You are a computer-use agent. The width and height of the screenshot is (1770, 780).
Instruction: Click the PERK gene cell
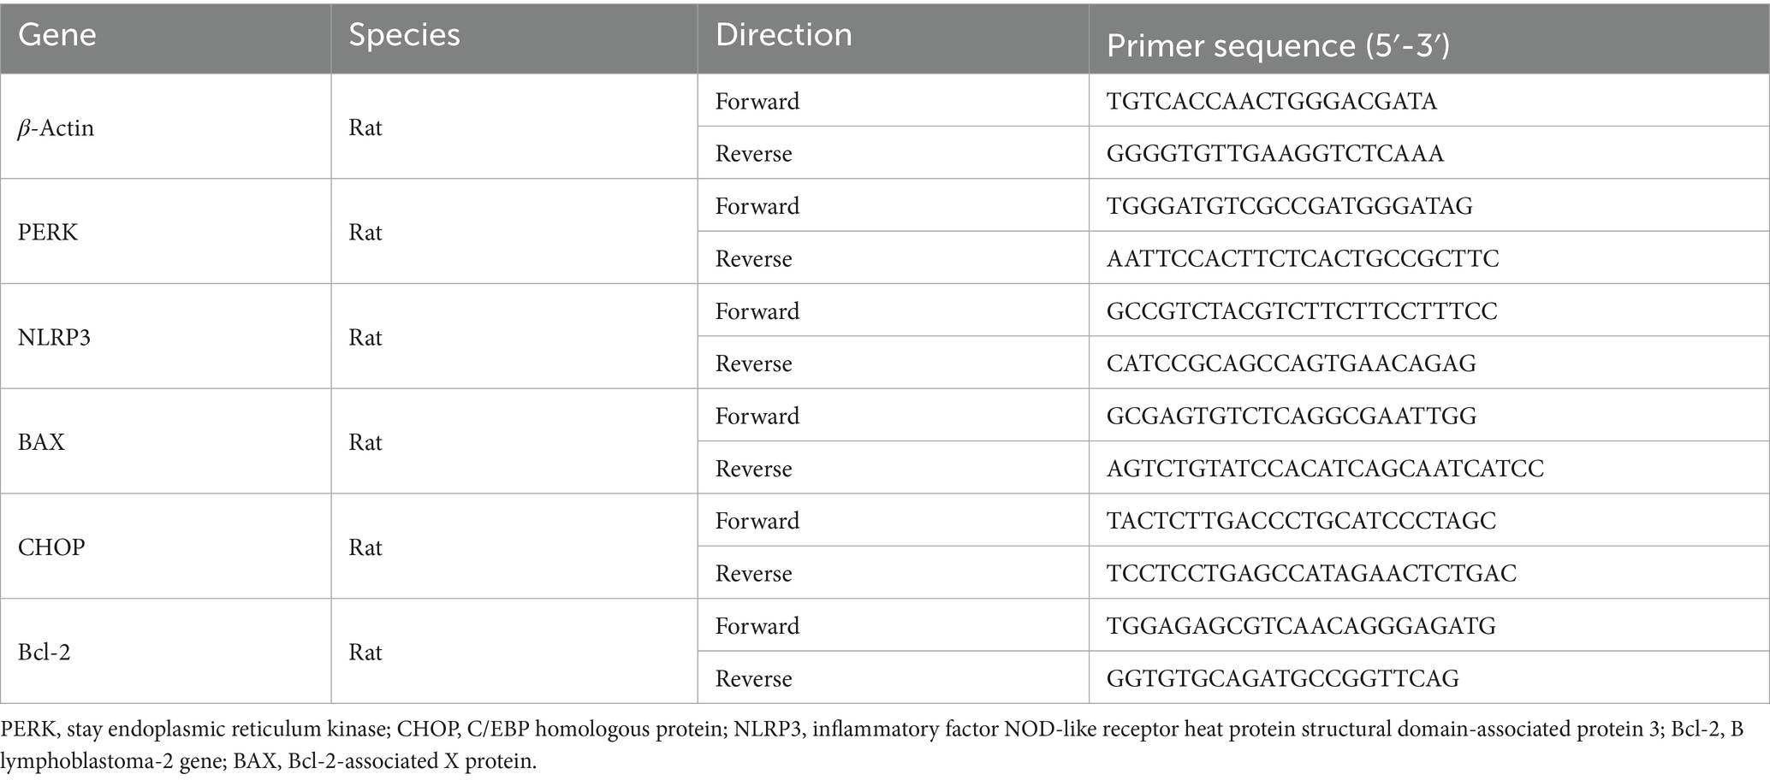tap(48, 233)
